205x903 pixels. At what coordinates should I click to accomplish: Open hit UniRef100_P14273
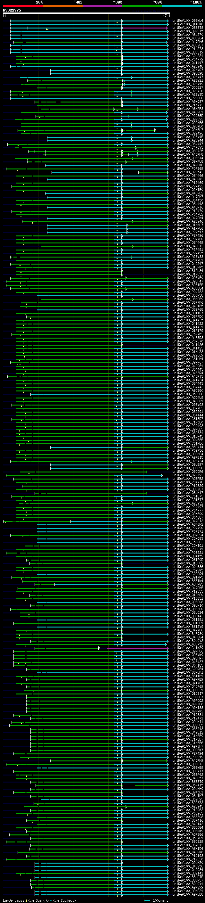click(188, 49)
